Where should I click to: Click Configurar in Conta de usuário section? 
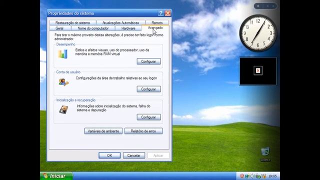pos(148,89)
